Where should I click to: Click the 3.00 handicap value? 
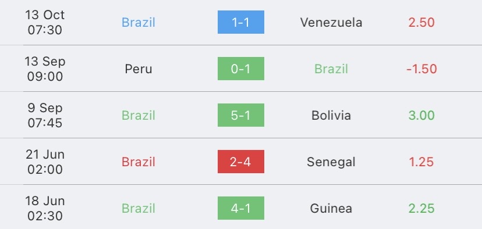tap(421, 116)
